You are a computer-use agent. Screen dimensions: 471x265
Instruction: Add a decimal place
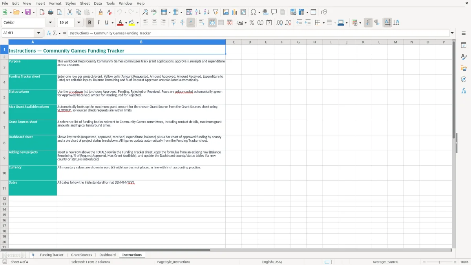(x=279, y=23)
